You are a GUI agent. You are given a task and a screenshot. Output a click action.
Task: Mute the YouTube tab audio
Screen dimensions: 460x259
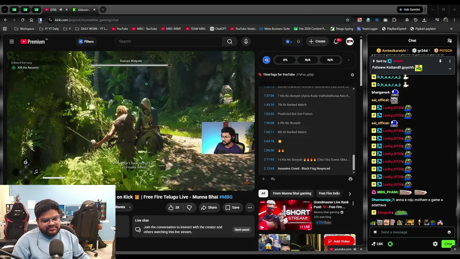[60, 10]
